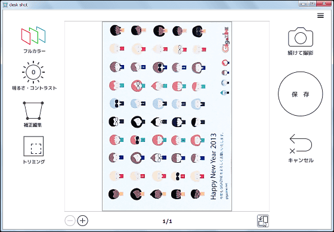This screenshot has height=232, width=334.
Task: Click the キャンセル undo arrow icon
Action: pos(301,144)
